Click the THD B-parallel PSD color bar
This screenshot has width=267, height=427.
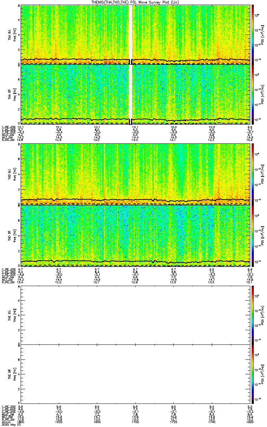(253, 235)
